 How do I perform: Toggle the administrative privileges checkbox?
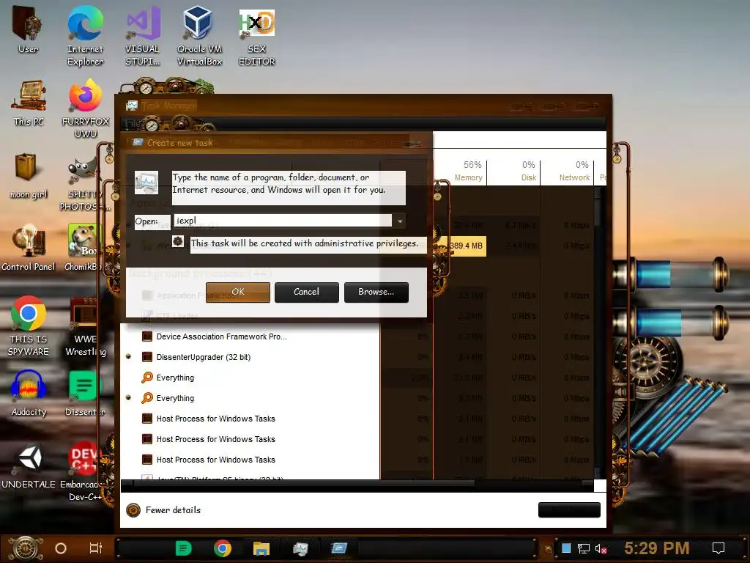[178, 241]
